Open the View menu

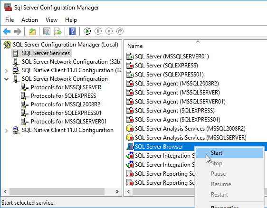(x=51, y=20)
